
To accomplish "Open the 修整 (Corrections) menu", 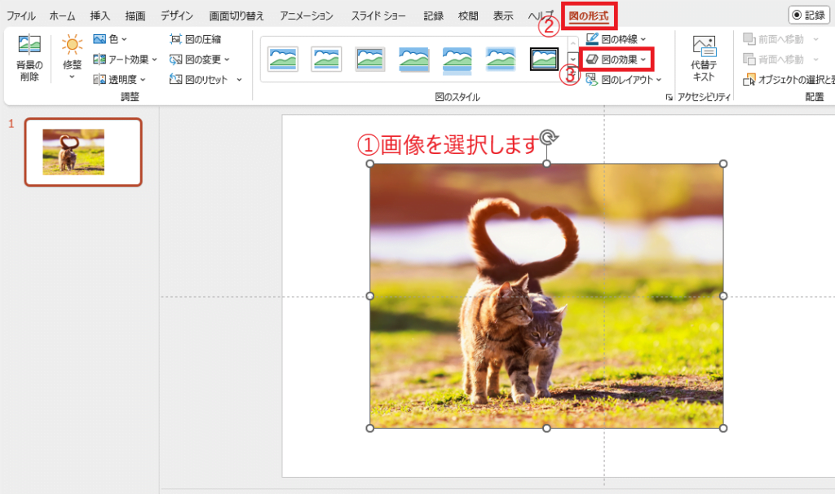I will point(72,58).
